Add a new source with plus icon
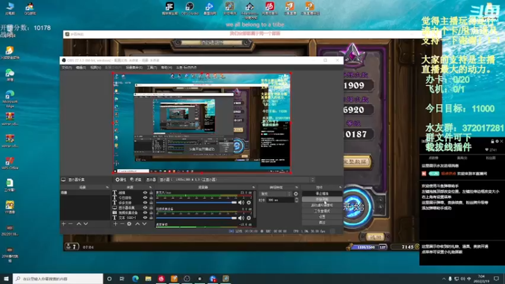Screen dimensions: 505x284 click(116, 224)
